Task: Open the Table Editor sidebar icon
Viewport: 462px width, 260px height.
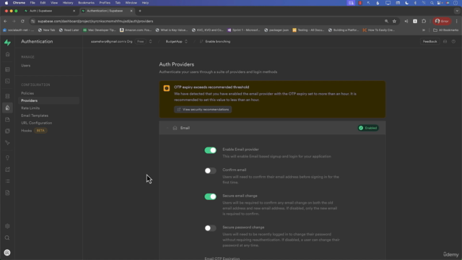Action: [x=8, y=69]
